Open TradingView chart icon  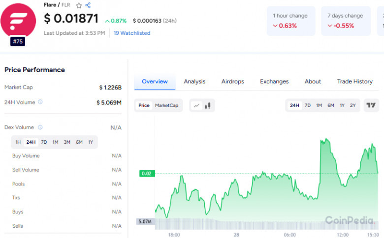[x=371, y=105]
